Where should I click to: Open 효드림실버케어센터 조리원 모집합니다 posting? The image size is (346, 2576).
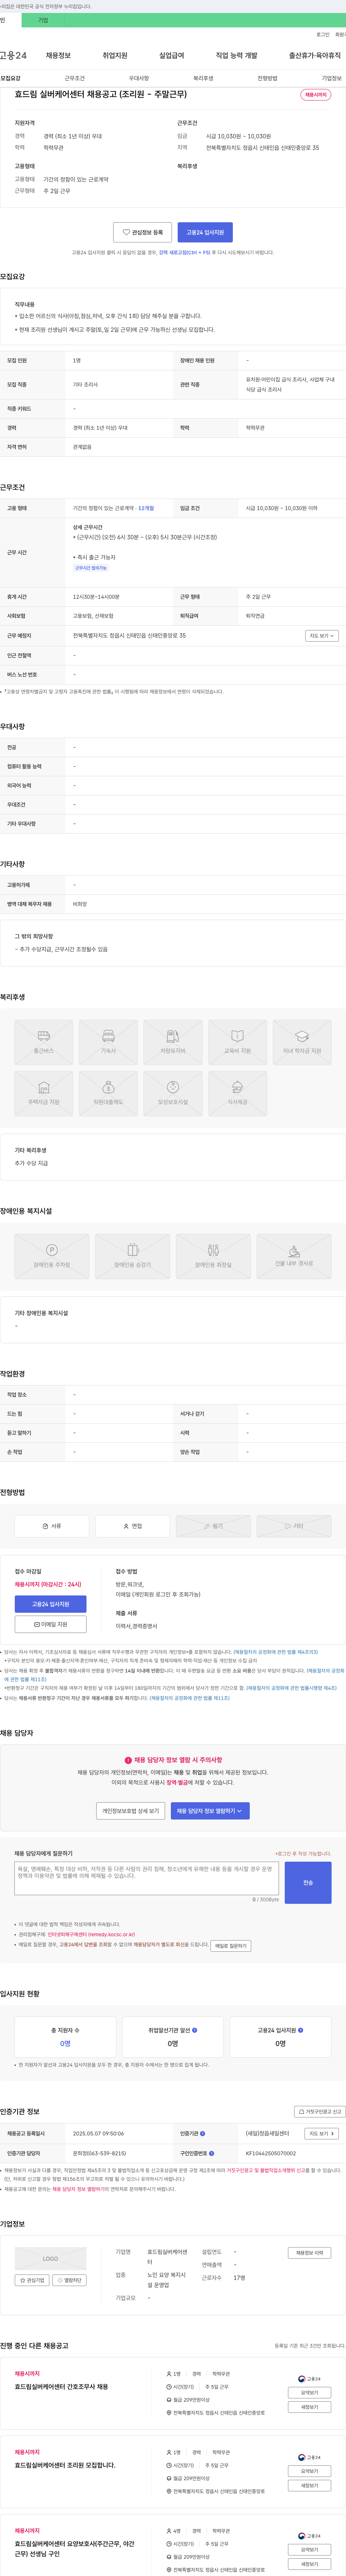point(65,2465)
